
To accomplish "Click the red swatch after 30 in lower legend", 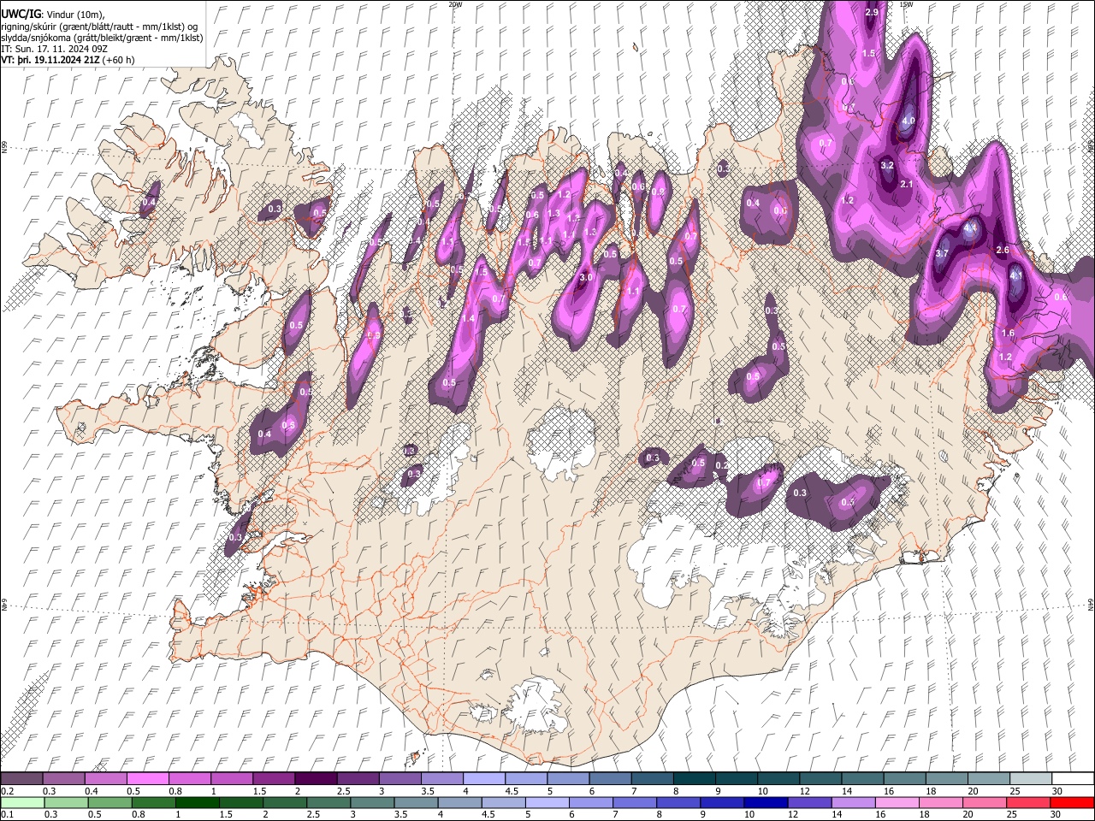I will [1073, 802].
